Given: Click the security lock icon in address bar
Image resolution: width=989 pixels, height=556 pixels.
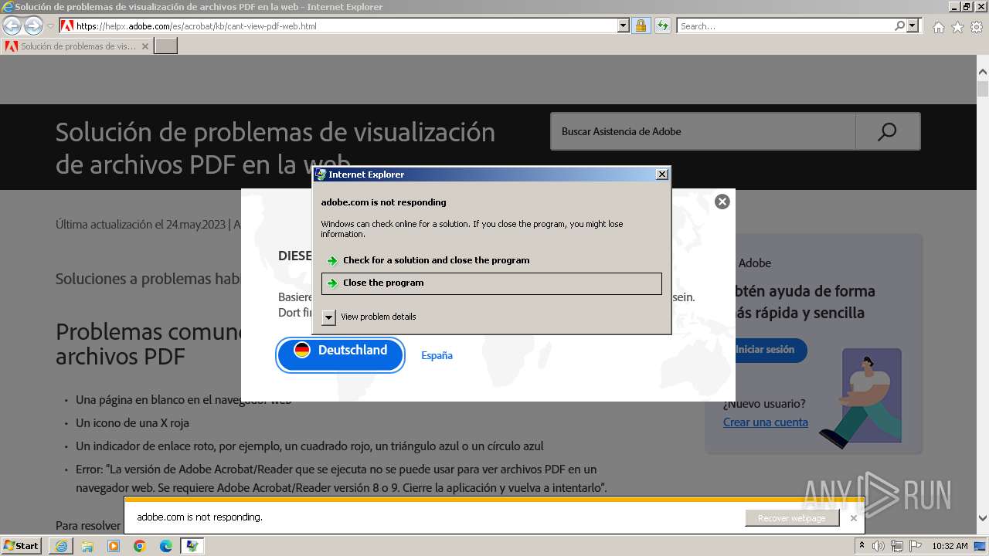Looking at the screenshot, I should 641,25.
